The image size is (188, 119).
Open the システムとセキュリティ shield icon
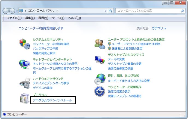point(25,44)
